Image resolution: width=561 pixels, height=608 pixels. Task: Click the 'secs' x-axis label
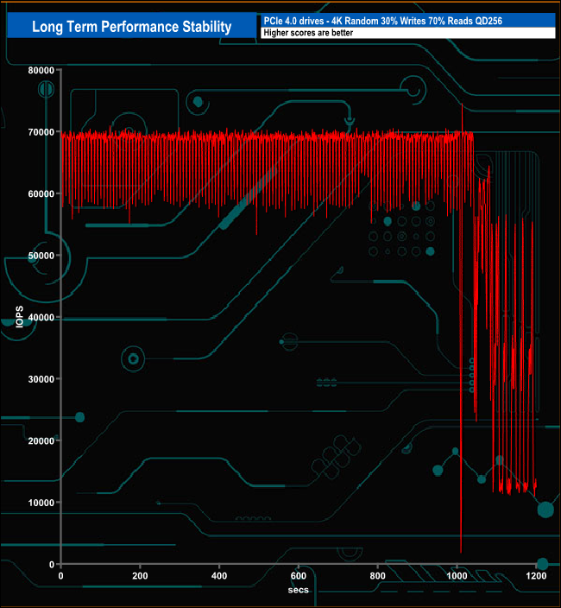tap(298, 590)
